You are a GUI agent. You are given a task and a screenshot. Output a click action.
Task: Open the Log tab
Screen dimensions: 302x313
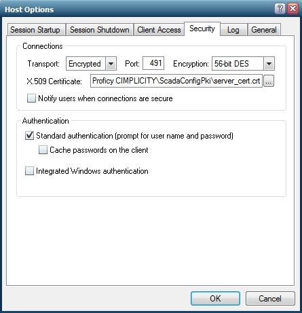(233, 30)
